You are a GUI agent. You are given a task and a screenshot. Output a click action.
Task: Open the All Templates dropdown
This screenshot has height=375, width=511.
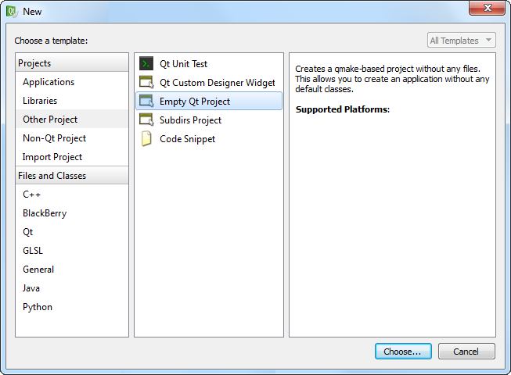click(x=461, y=41)
